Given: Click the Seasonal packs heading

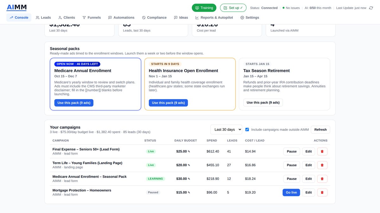Looking at the screenshot, I should [65, 49].
